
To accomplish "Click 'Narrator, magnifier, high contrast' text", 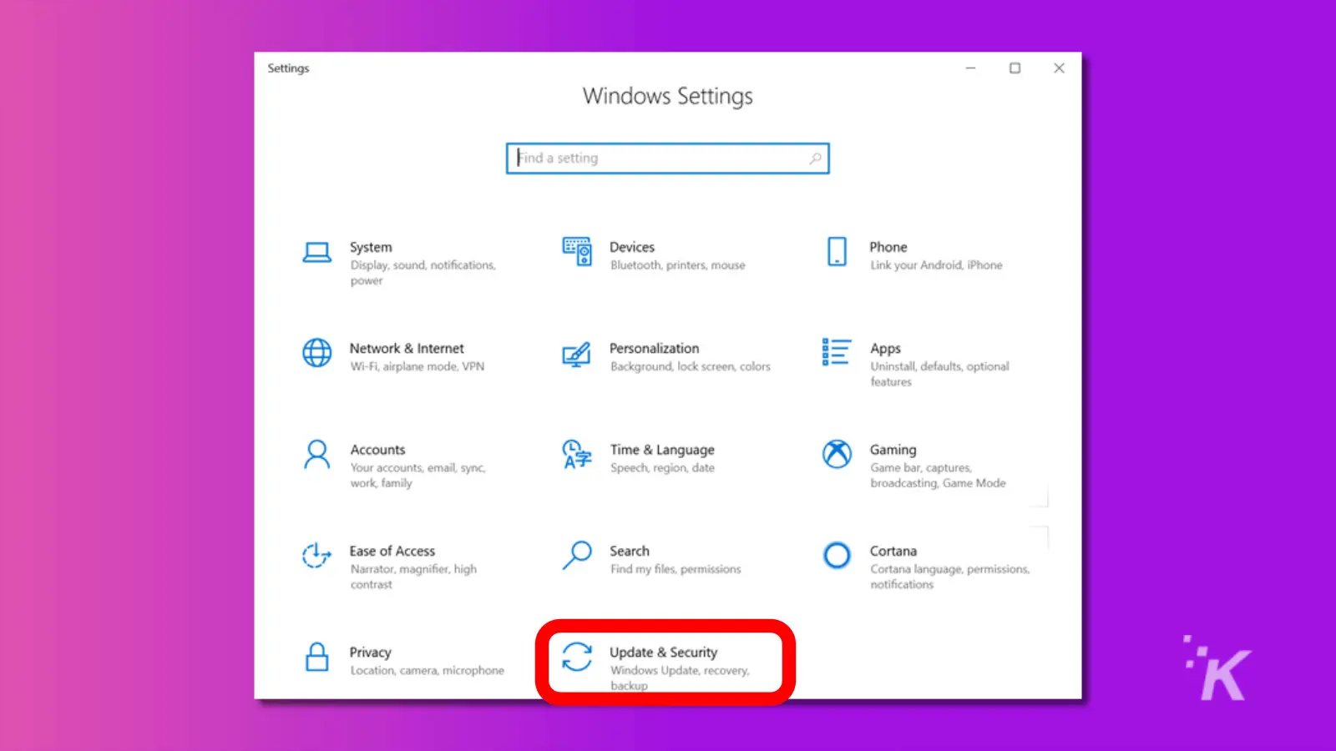I will tap(413, 577).
